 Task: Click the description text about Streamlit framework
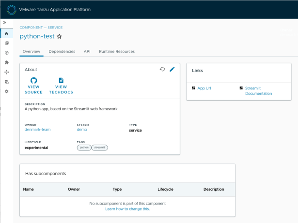click(71, 109)
